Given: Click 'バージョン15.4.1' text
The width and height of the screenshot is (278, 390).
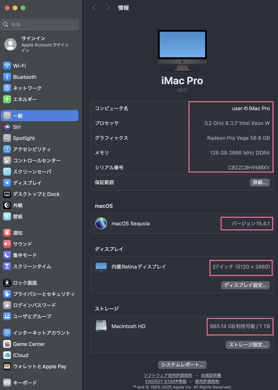Looking at the screenshot, I should 250,224.
